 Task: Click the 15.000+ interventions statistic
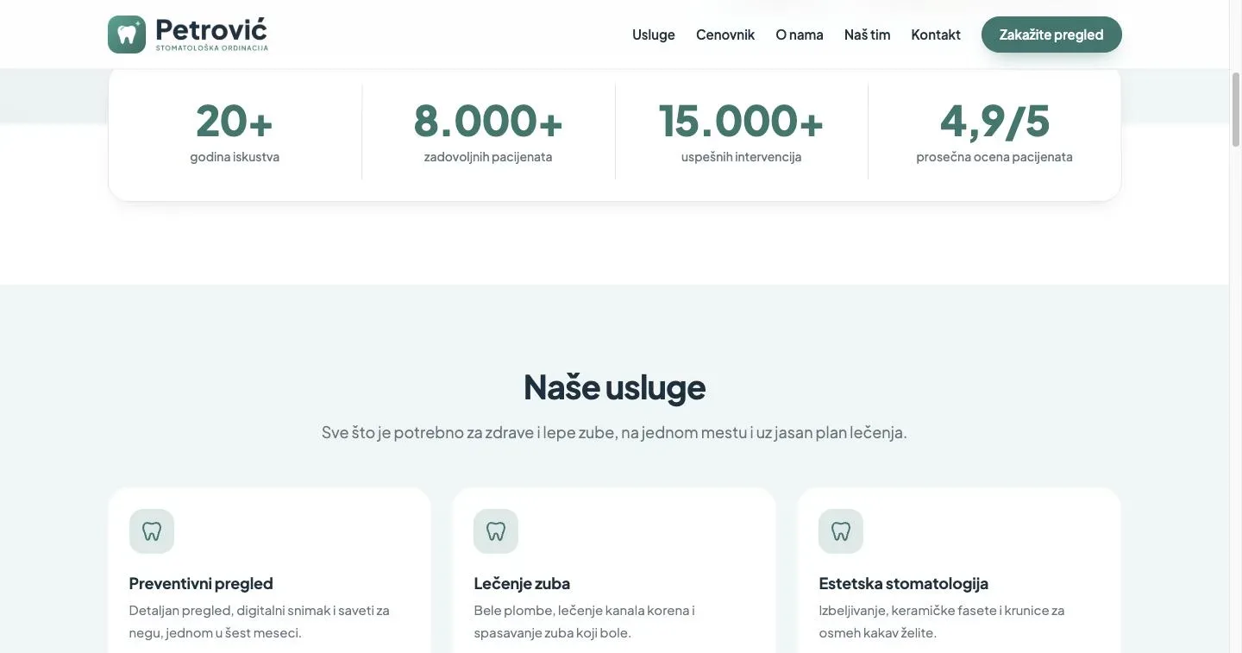coord(742,121)
